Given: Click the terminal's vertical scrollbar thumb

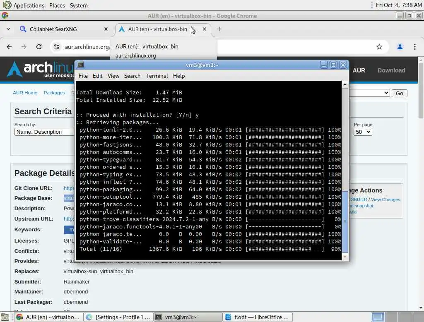Looking at the screenshot, I should coord(345,222).
